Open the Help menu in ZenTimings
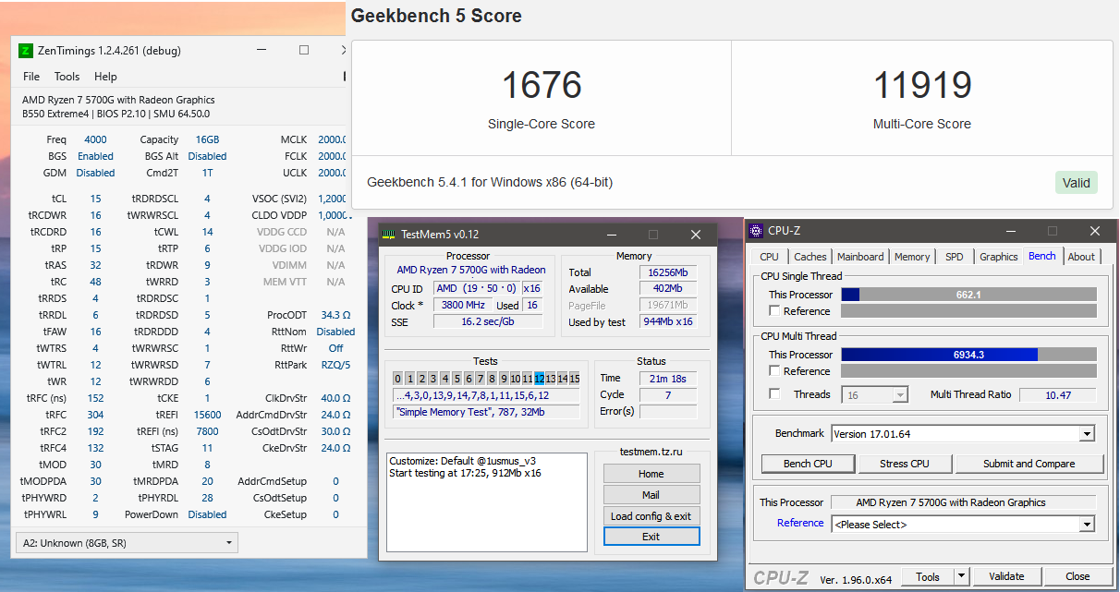The height and width of the screenshot is (592, 1120). 105,77
